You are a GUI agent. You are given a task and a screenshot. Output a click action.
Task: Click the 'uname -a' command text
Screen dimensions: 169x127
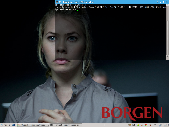[x=81, y=5]
